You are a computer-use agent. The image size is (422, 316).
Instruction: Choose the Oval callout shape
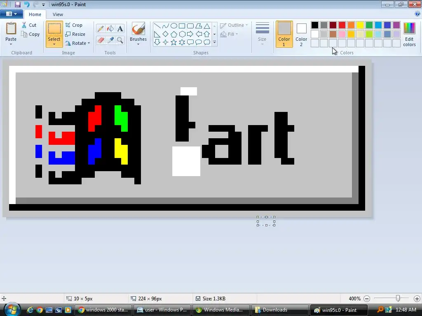pos(199,42)
